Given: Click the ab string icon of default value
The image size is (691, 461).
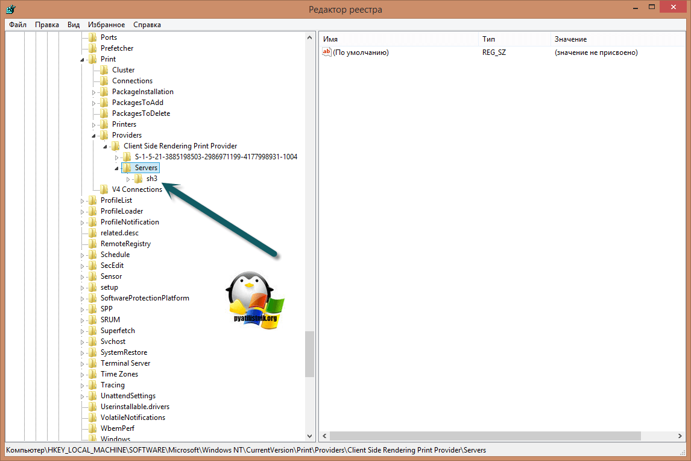Looking at the screenshot, I should click(x=327, y=52).
